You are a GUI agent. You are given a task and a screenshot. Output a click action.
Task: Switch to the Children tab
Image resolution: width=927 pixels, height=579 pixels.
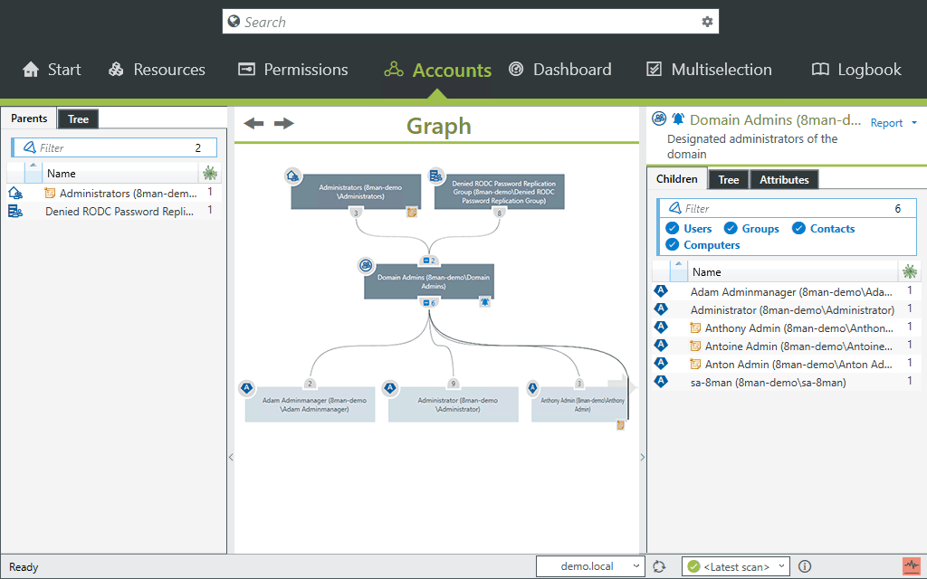(x=676, y=179)
